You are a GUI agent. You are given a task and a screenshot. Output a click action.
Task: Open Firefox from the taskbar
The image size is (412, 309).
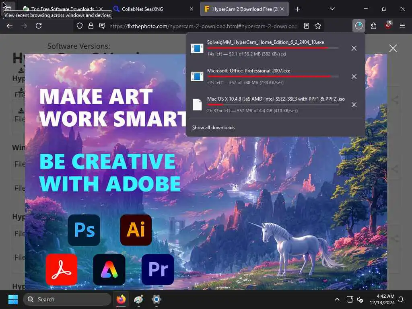point(121,299)
